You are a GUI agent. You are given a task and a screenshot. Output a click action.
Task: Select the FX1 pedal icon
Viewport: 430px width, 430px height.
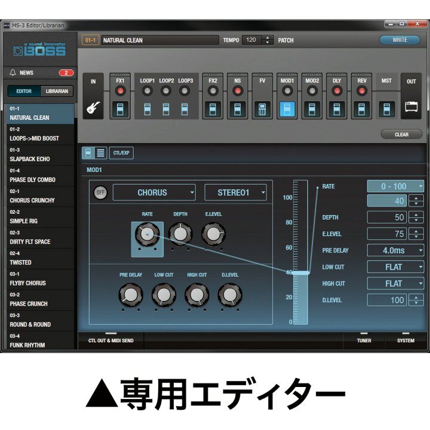120,109
